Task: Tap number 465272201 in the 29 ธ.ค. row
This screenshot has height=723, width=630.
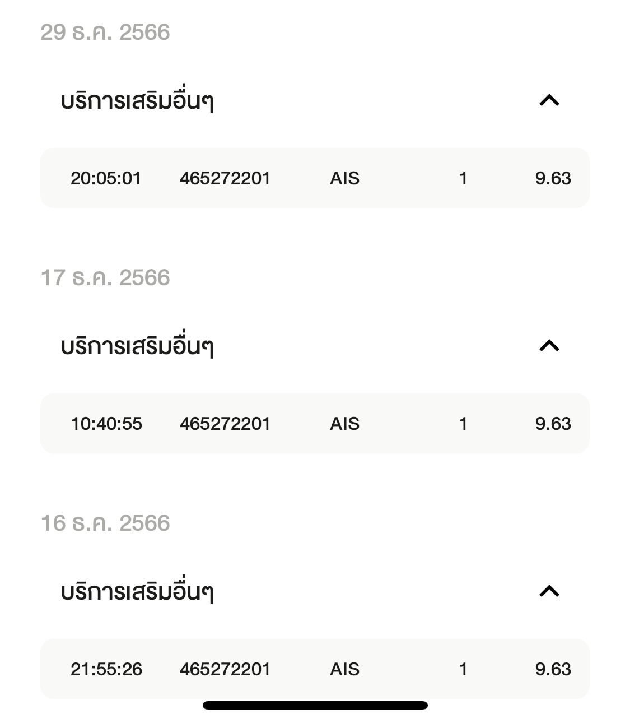Action: (225, 178)
